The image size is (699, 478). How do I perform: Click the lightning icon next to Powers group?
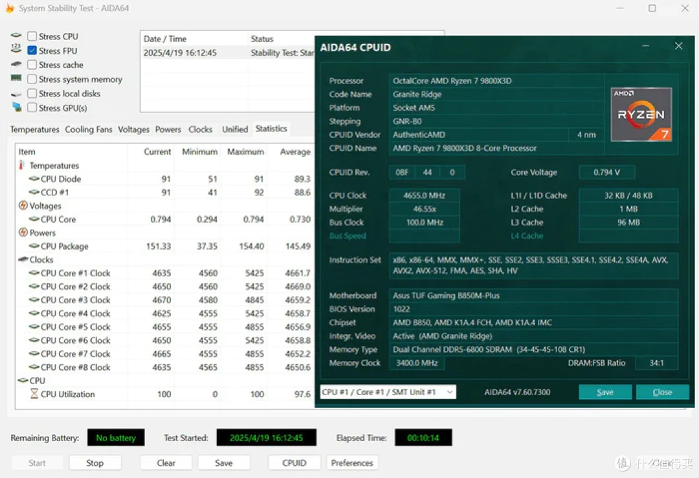(x=23, y=232)
